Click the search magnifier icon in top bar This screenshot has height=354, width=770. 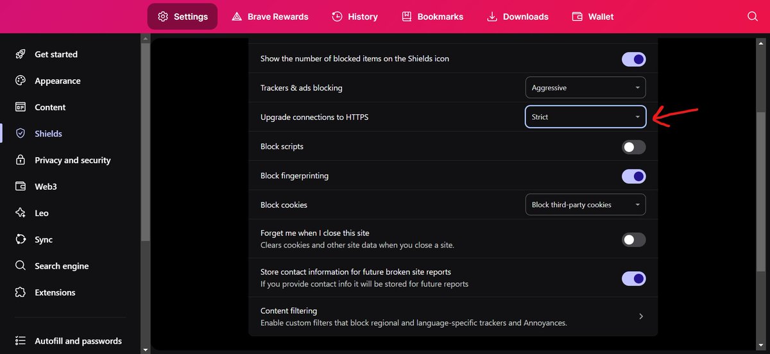point(753,17)
